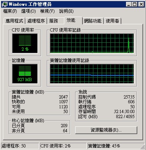Click the window resize grip corner

tap(143, 147)
